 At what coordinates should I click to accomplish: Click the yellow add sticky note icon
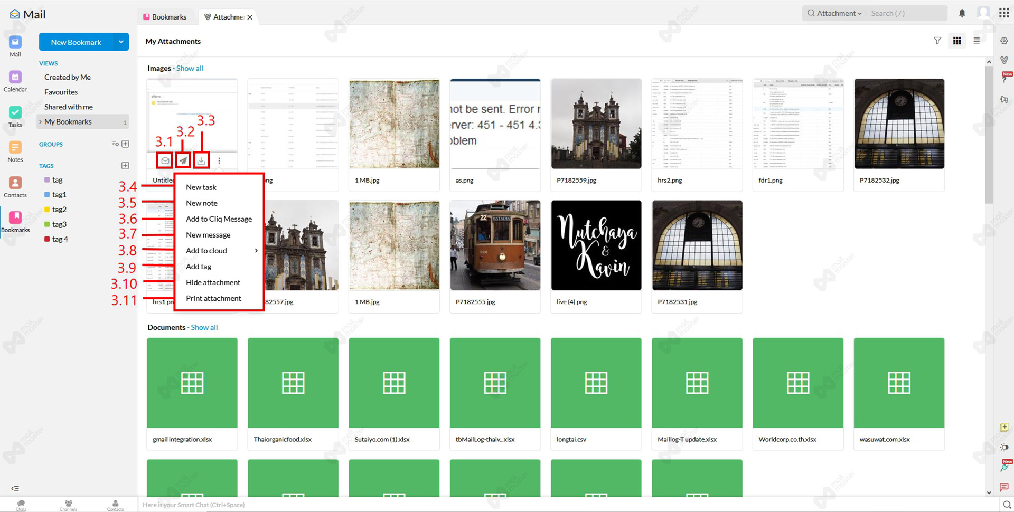(x=1004, y=427)
